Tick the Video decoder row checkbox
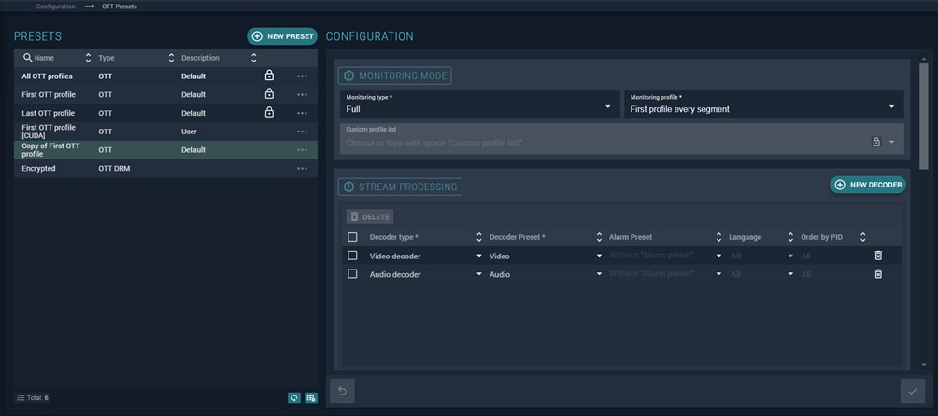 coord(352,256)
